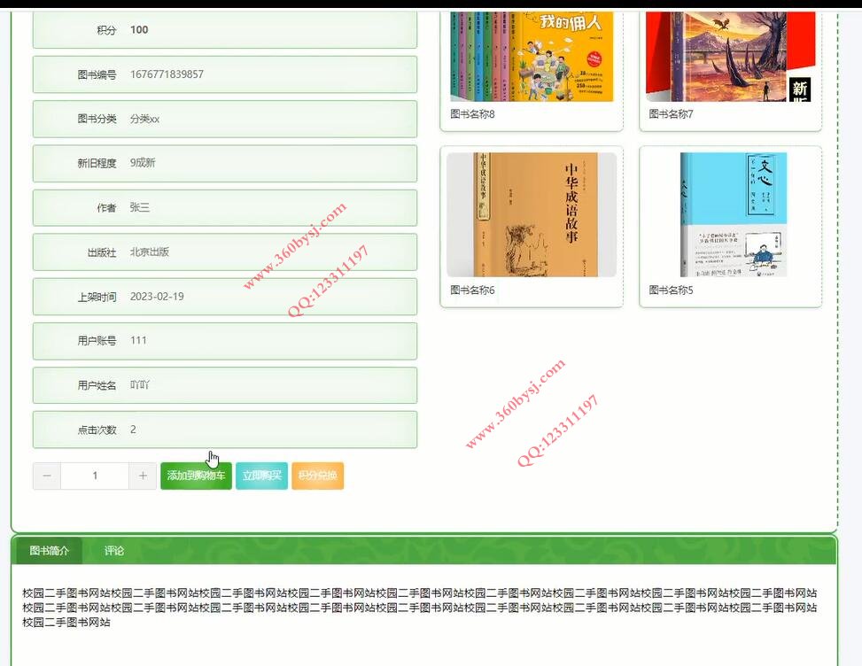Click the publisher value 北京出版
The width and height of the screenshot is (862, 666).
pos(150,252)
